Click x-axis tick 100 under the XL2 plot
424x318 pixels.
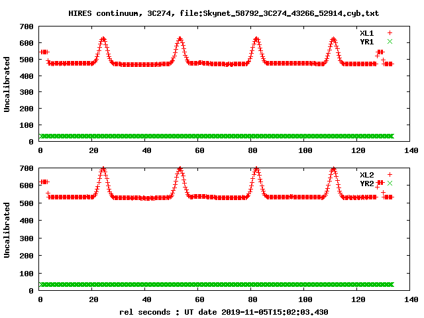coord(305,299)
